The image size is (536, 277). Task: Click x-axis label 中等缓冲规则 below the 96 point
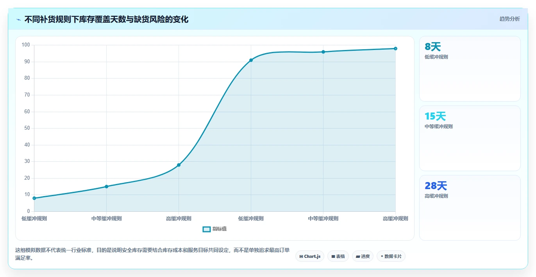pos(323,218)
